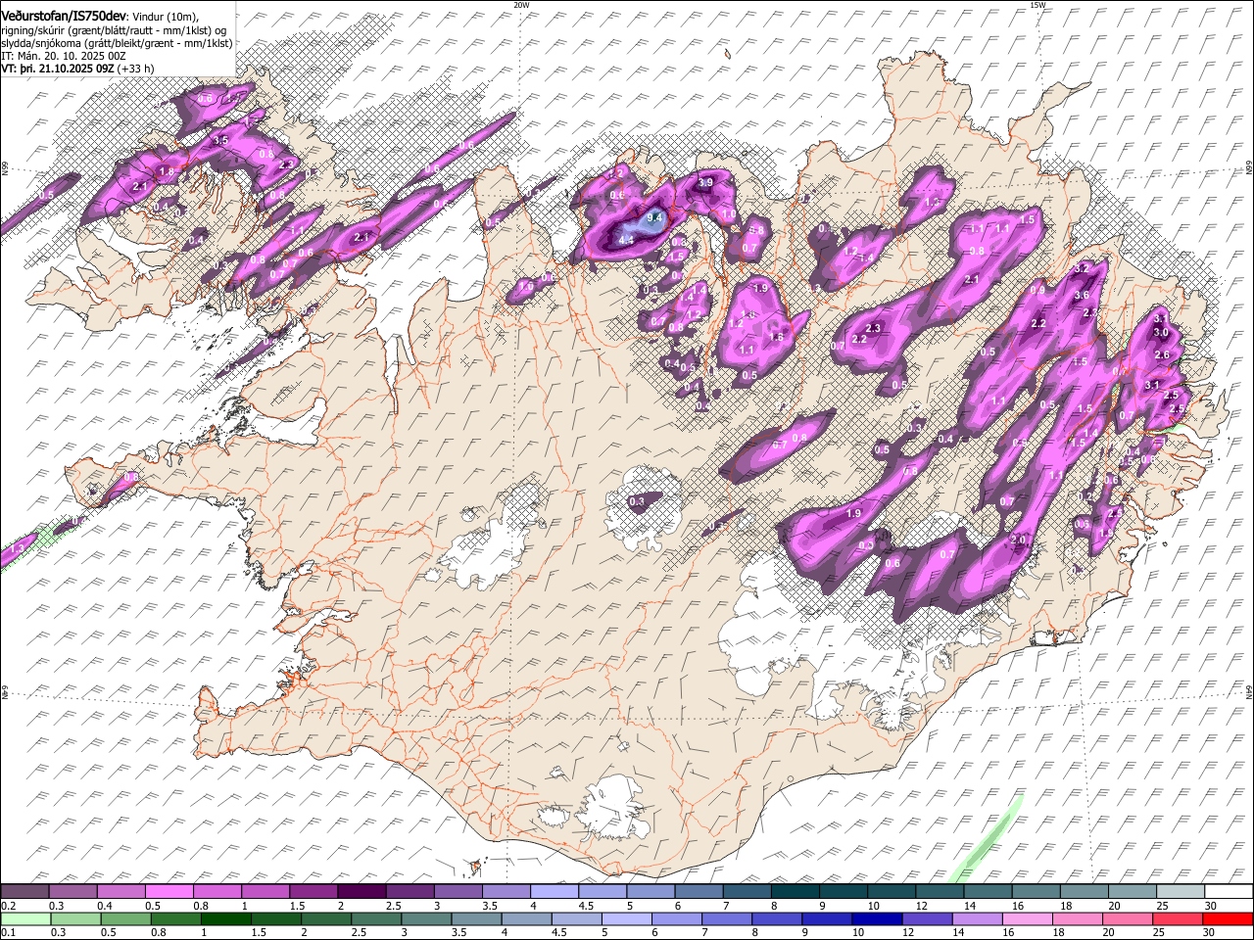Click the 15W longitude label
Image resolution: width=1254 pixels, height=940 pixels.
click(1037, 5)
